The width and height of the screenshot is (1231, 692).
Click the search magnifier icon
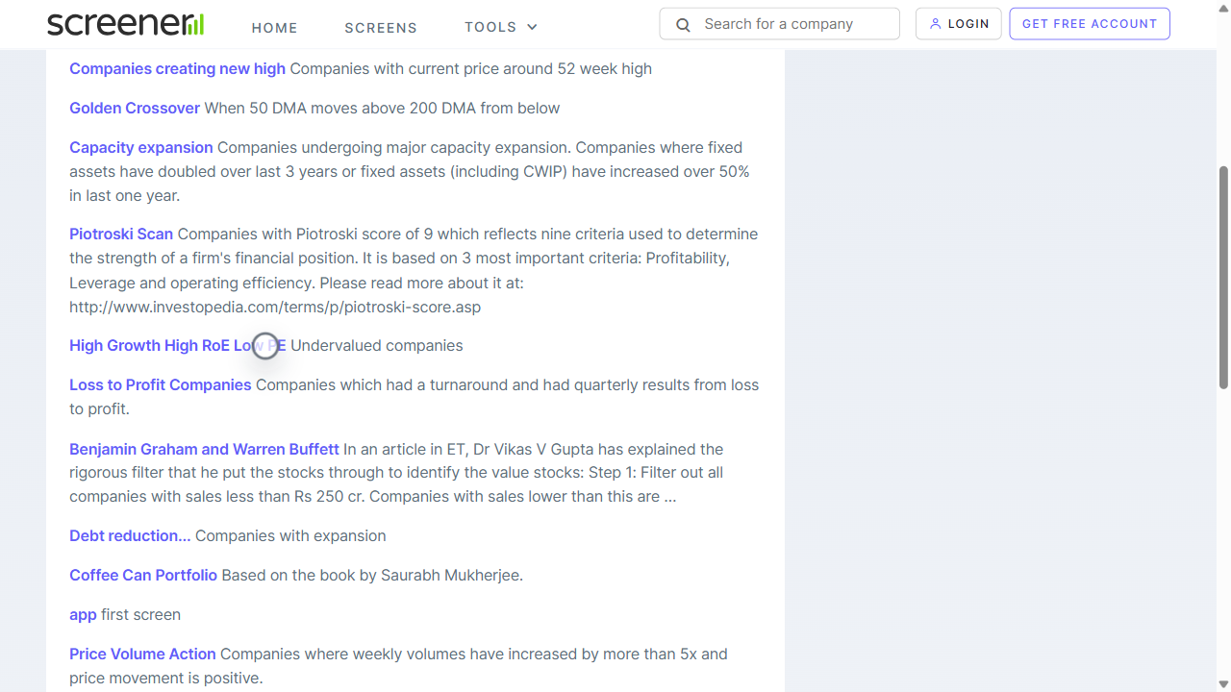pyautogui.click(x=683, y=25)
